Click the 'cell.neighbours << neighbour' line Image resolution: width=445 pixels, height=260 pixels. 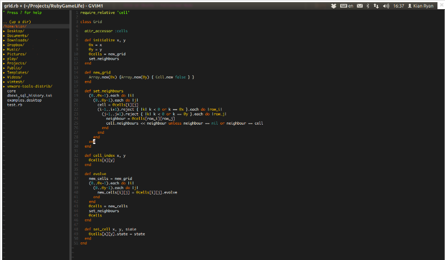[184, 123]
